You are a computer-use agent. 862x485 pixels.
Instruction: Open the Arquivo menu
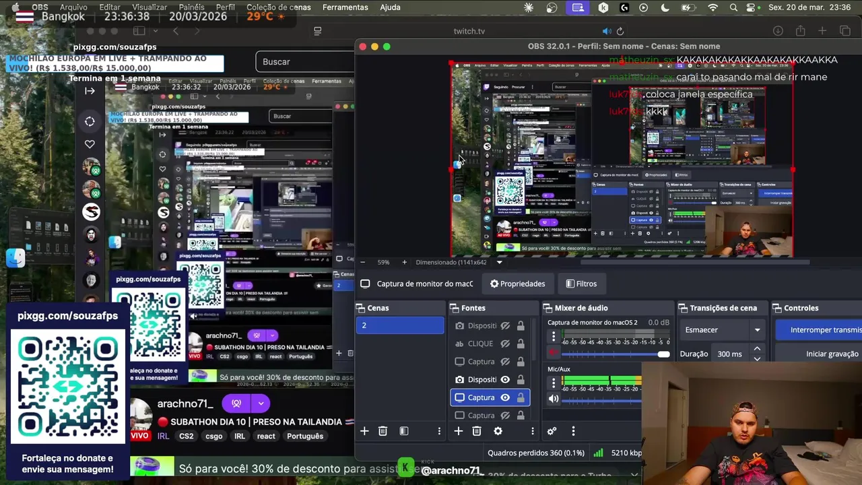coord(73,7)
